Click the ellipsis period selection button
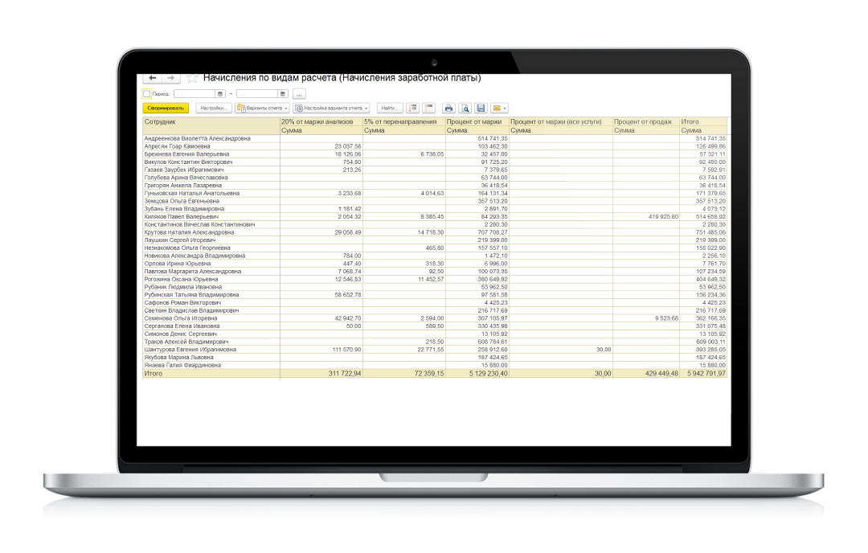 click(x=299, y=94)
